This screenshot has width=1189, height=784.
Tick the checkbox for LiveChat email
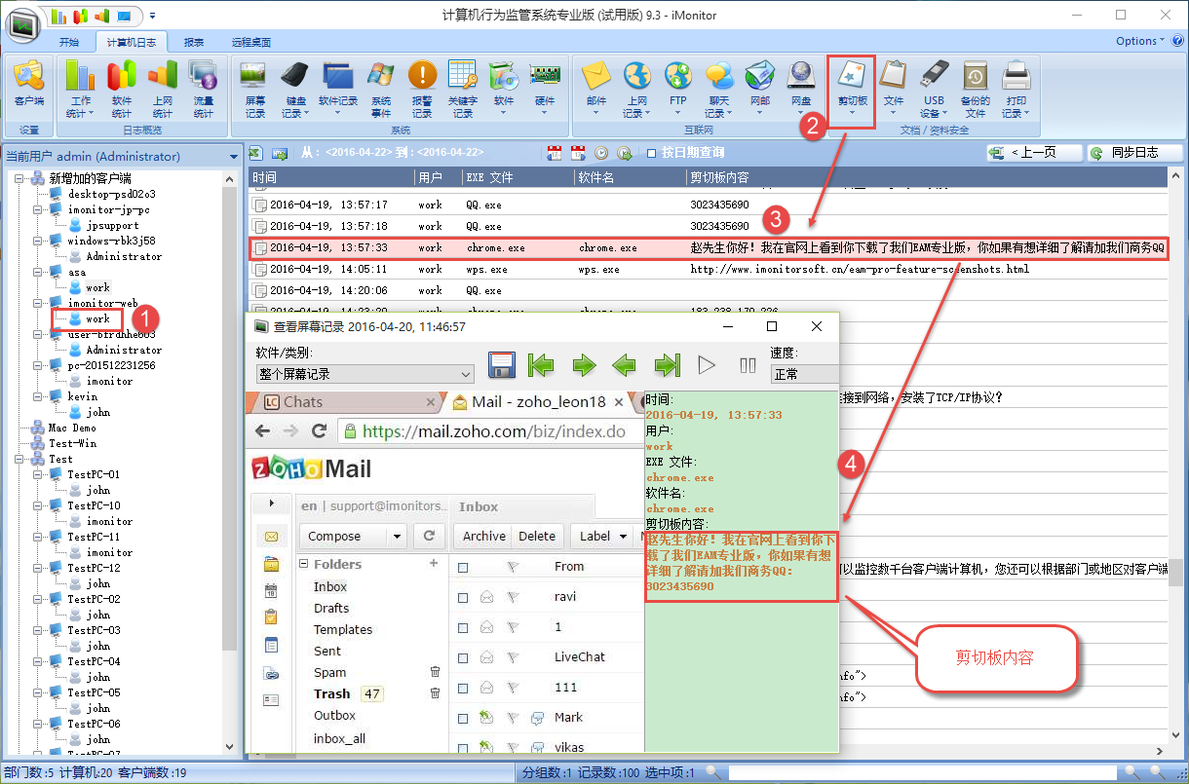coord(463,657)
